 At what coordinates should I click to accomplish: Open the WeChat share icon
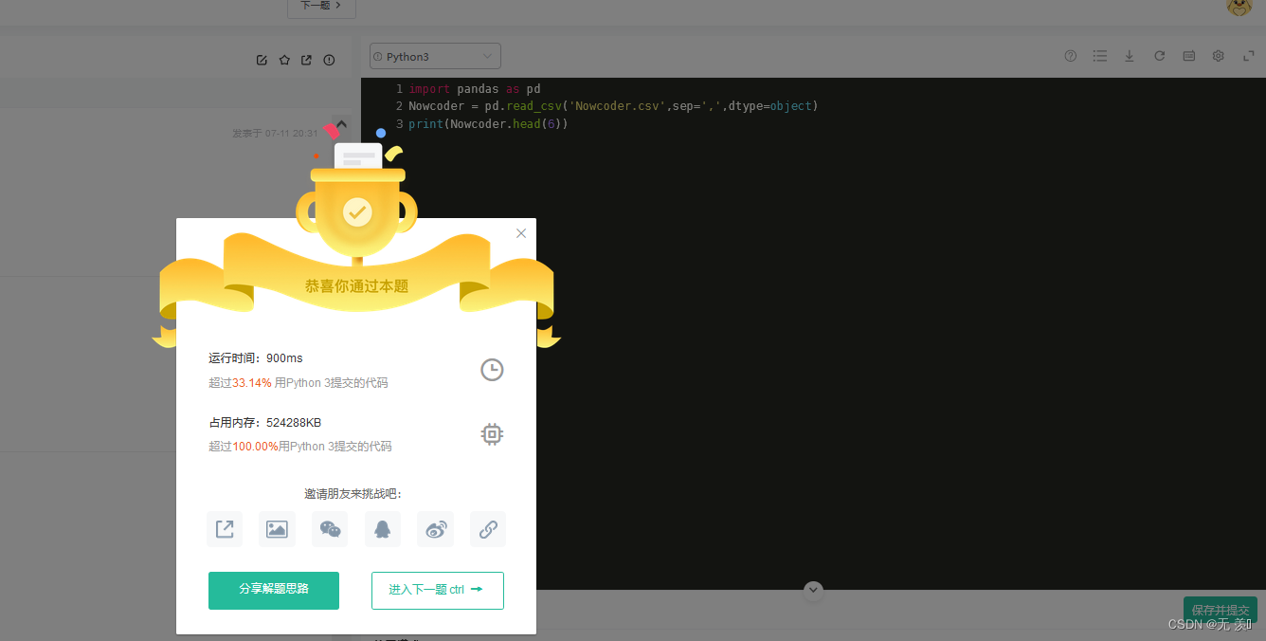(330, 529)
